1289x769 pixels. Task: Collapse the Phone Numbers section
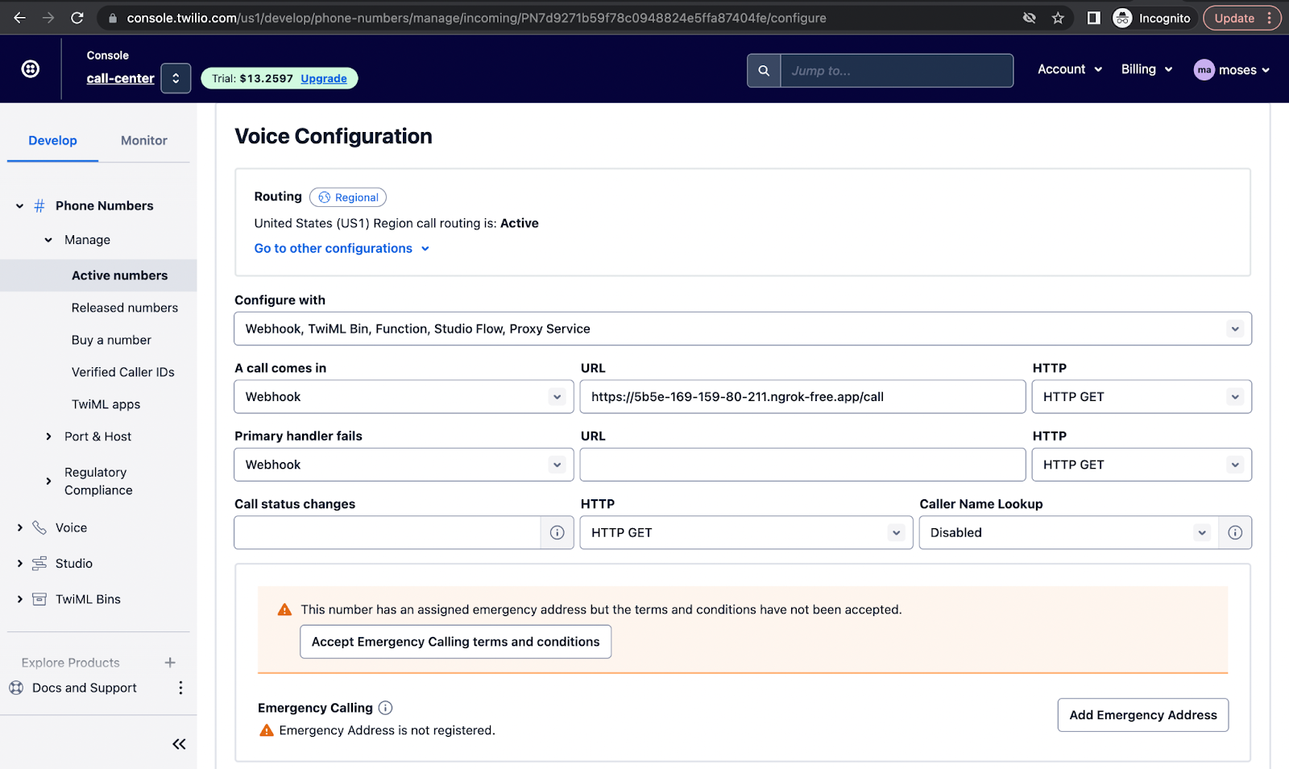pyautogui.click(x=19, y=206)
